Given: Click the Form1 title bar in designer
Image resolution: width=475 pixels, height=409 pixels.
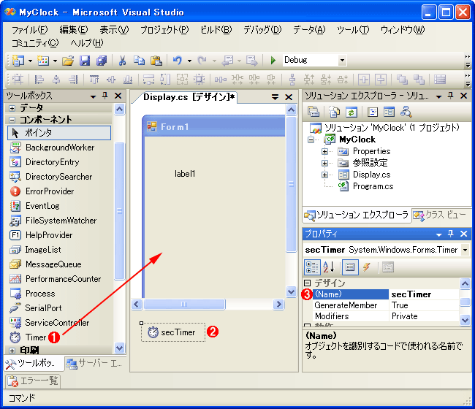Looking at the screenshot, I should click(x=214, y=126).
